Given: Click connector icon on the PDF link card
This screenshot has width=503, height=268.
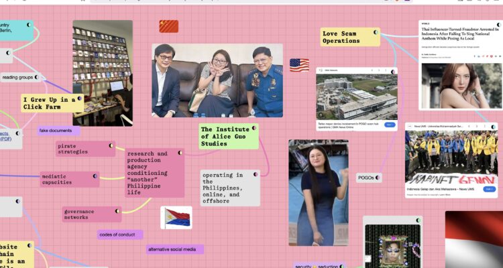Looking at the screenshot, I should [17, 133].
